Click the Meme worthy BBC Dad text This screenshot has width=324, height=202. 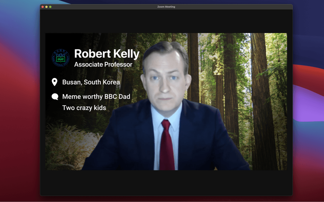(96, 97)
